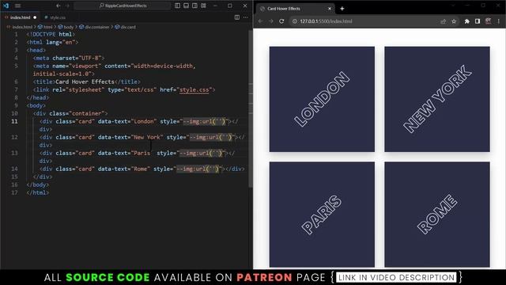View site information icon in address bar
This screenshot has height=285, width=506.
tap(295, 21)
